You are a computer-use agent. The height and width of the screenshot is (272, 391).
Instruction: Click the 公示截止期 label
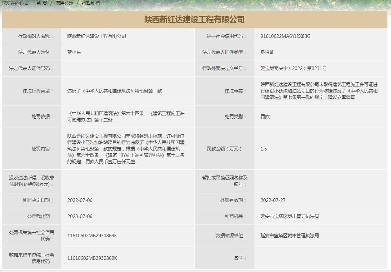click(40, 216)
